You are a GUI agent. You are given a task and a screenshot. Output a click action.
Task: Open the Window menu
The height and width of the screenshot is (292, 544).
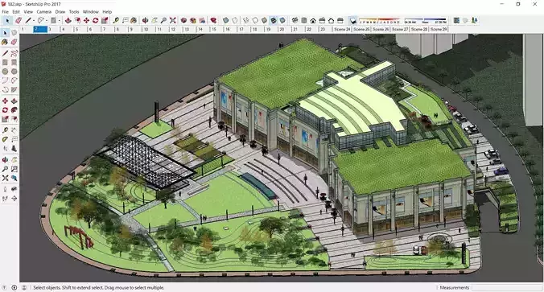coord(91,12)
